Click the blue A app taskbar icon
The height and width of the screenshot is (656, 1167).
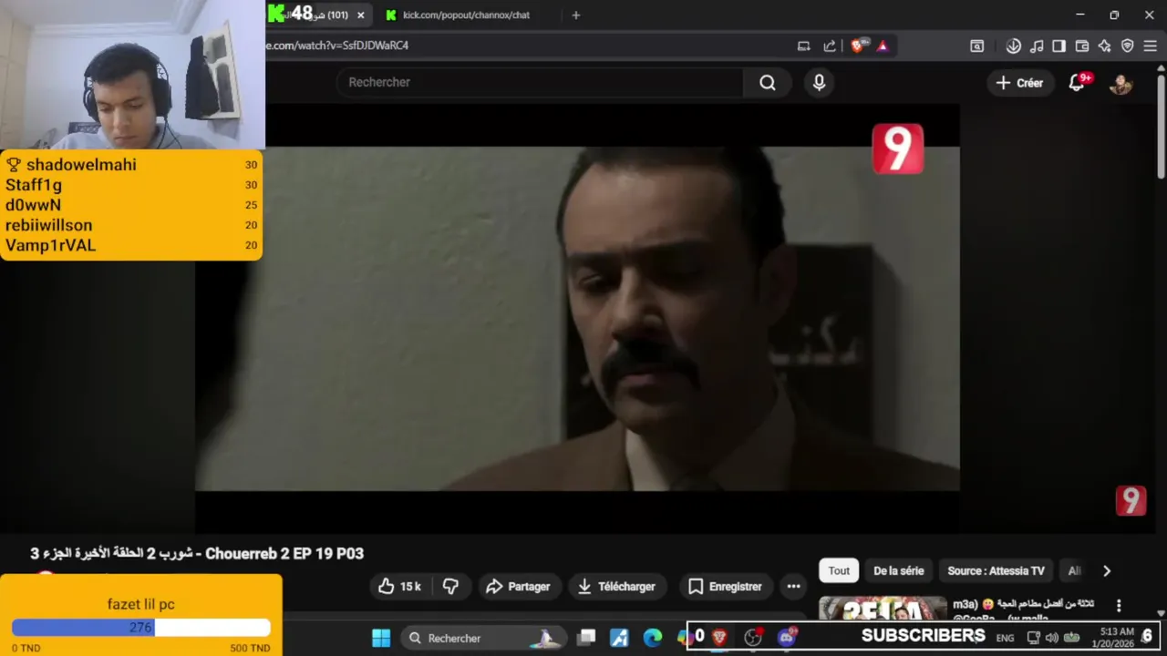(x=619, y=638)
